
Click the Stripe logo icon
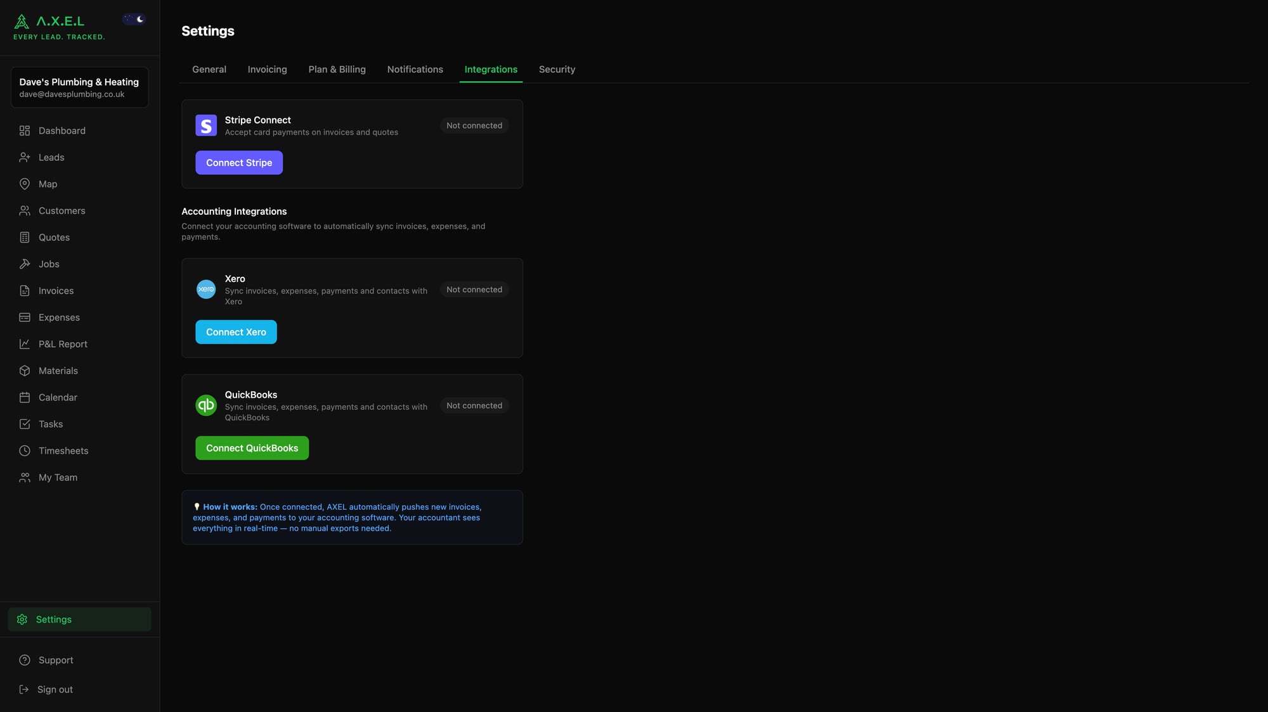click(206, 125)
